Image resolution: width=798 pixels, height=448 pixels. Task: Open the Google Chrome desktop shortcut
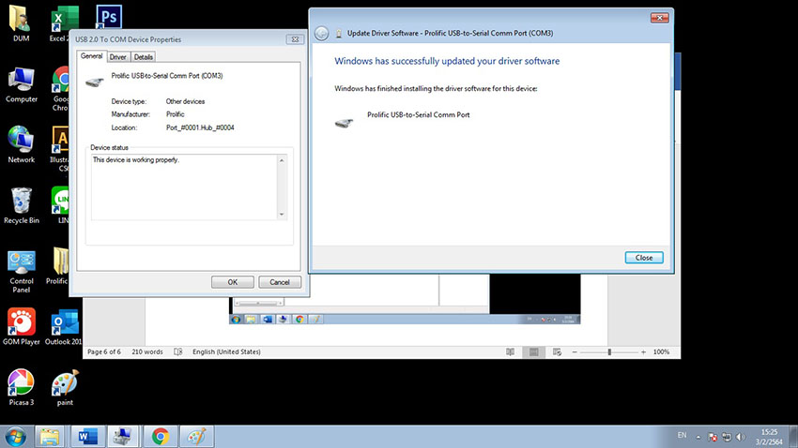click(60, 87)
